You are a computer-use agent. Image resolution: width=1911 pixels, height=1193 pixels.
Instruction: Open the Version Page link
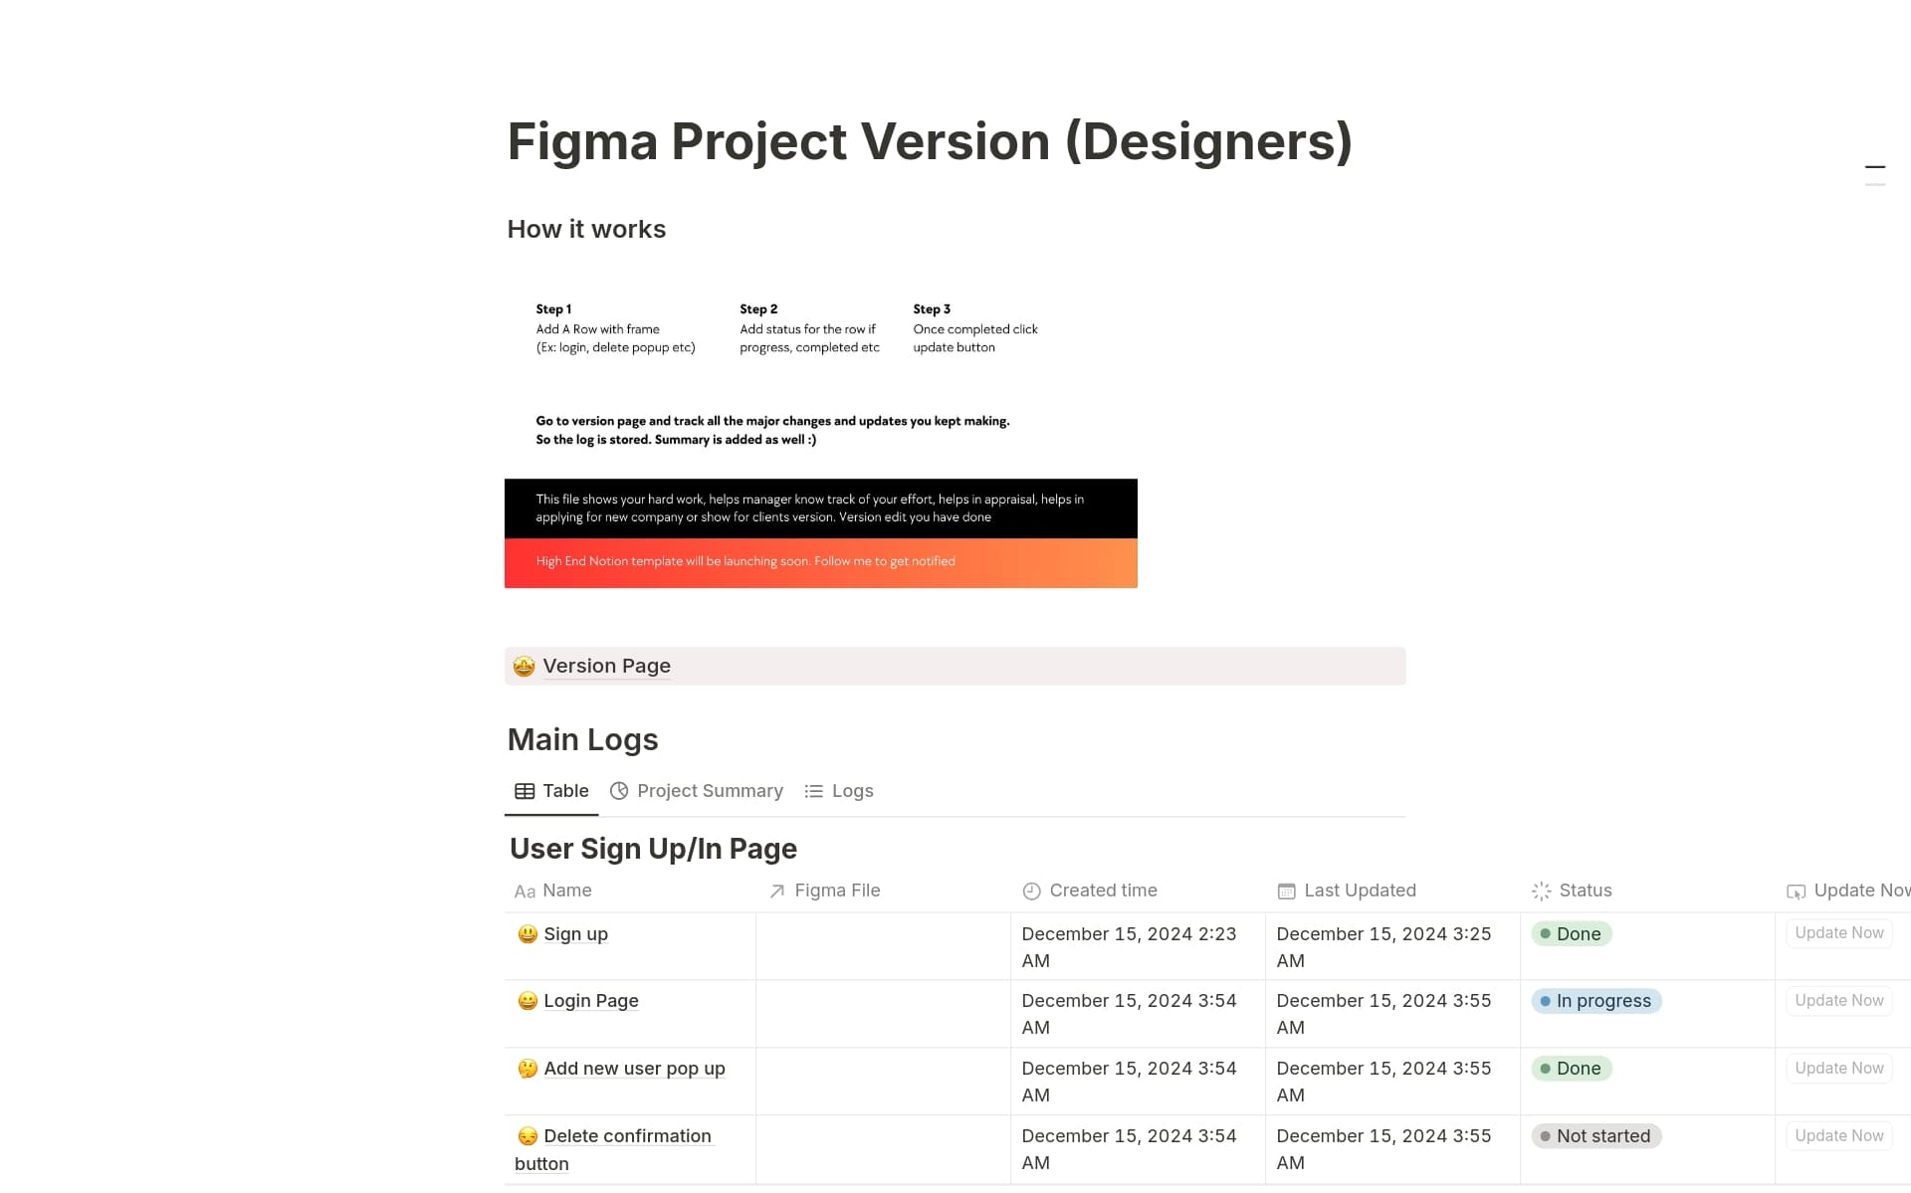[x=606, y=666]
